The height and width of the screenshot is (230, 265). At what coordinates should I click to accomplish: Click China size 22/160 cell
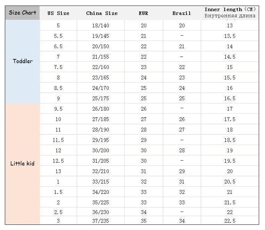(x=101, y=67)
